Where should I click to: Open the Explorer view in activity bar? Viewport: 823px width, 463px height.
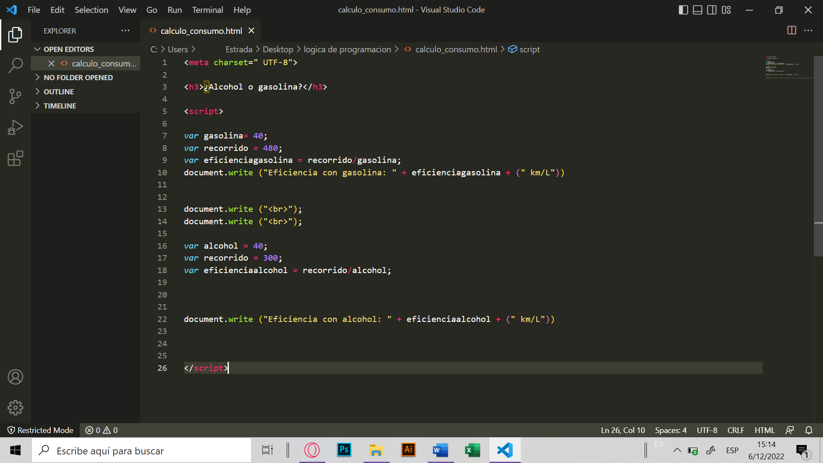(15, 35)
